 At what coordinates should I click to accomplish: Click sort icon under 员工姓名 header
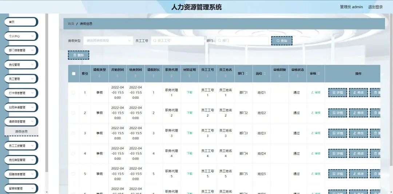point(226,76)
